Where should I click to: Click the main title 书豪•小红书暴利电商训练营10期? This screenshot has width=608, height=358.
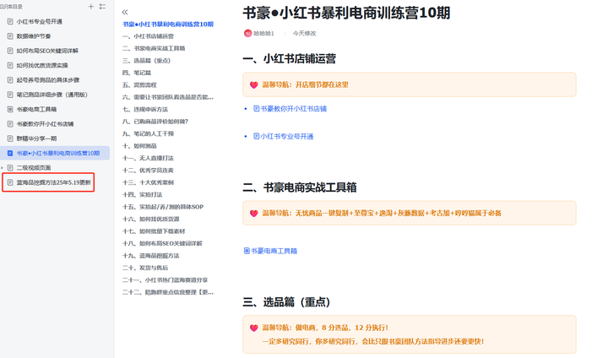click(x=347, y=13)
